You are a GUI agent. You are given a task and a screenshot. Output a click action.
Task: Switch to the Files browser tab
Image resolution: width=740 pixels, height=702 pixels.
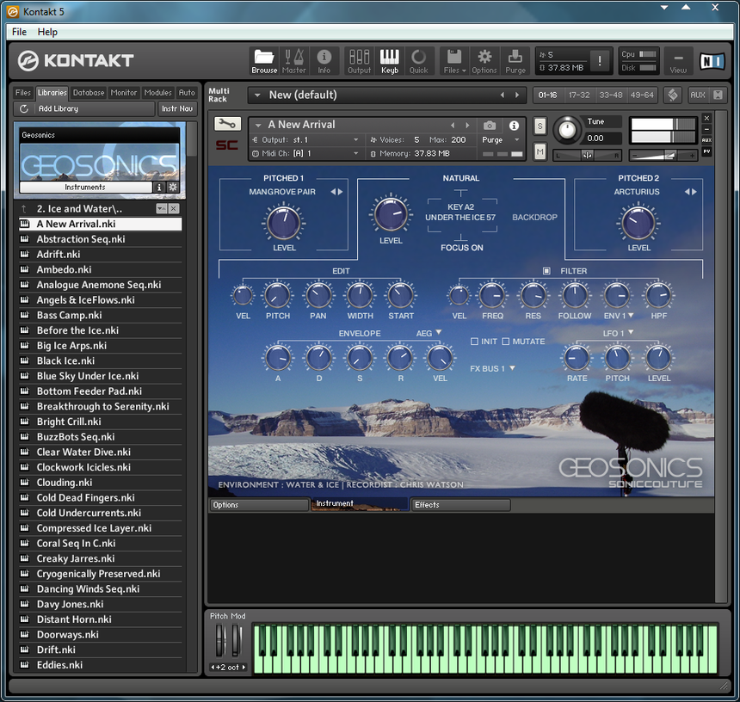point(22,93)
